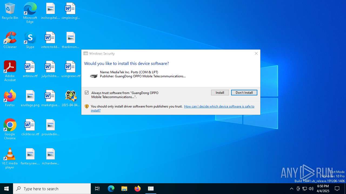Select the 2025-04-04 executable icon

(71, 99)
